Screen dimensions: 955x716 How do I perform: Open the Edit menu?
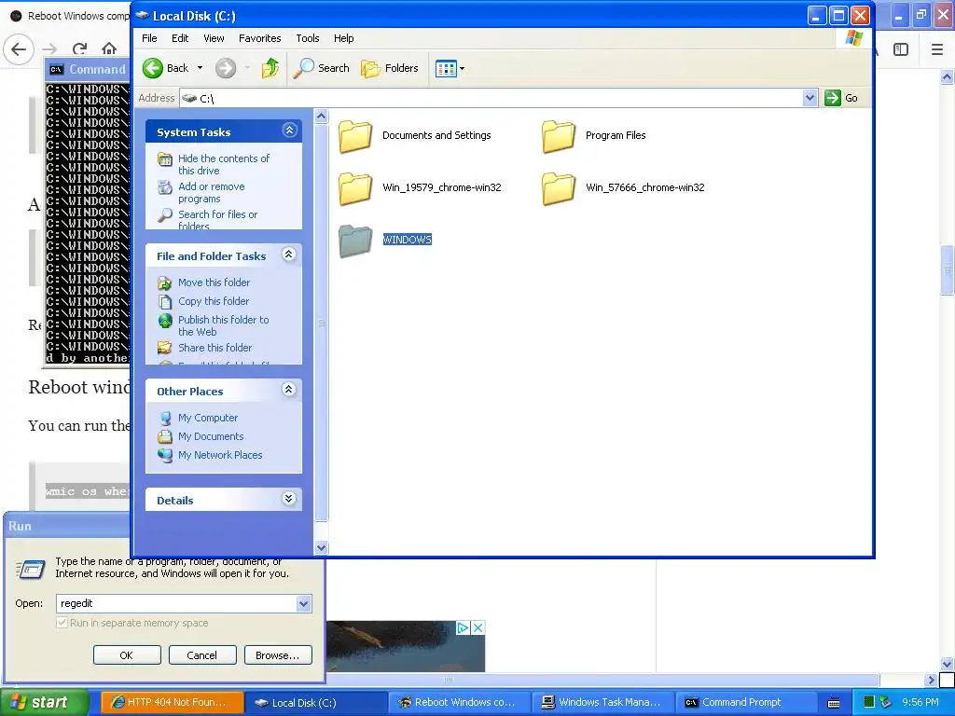click(x=180, y=38)
